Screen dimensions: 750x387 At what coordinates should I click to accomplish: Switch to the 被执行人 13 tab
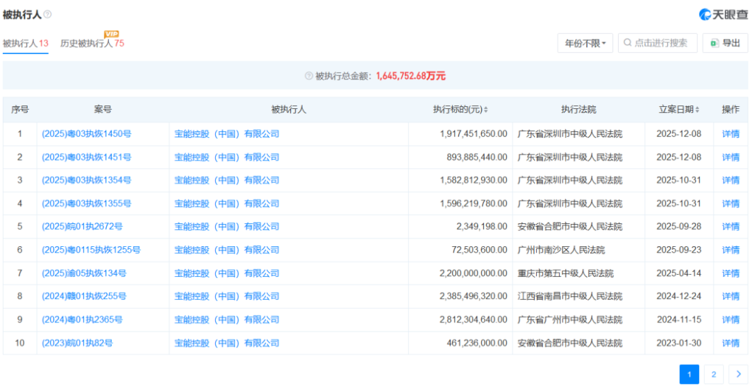click(x=26, y=43)
